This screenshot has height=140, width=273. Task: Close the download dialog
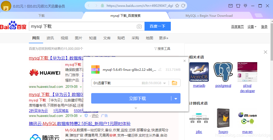click(x=184, y=61)
